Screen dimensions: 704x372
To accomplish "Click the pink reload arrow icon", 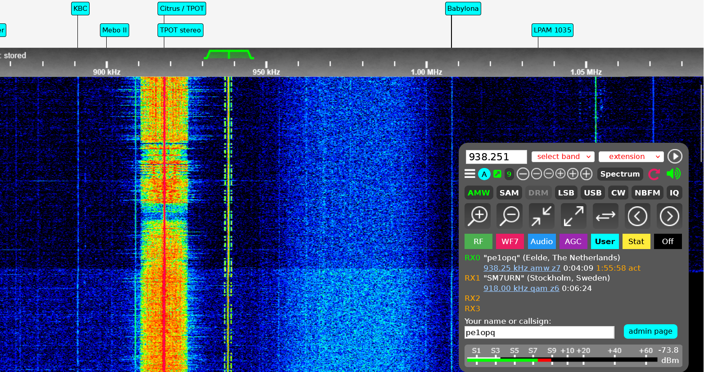I will [654, 174].
